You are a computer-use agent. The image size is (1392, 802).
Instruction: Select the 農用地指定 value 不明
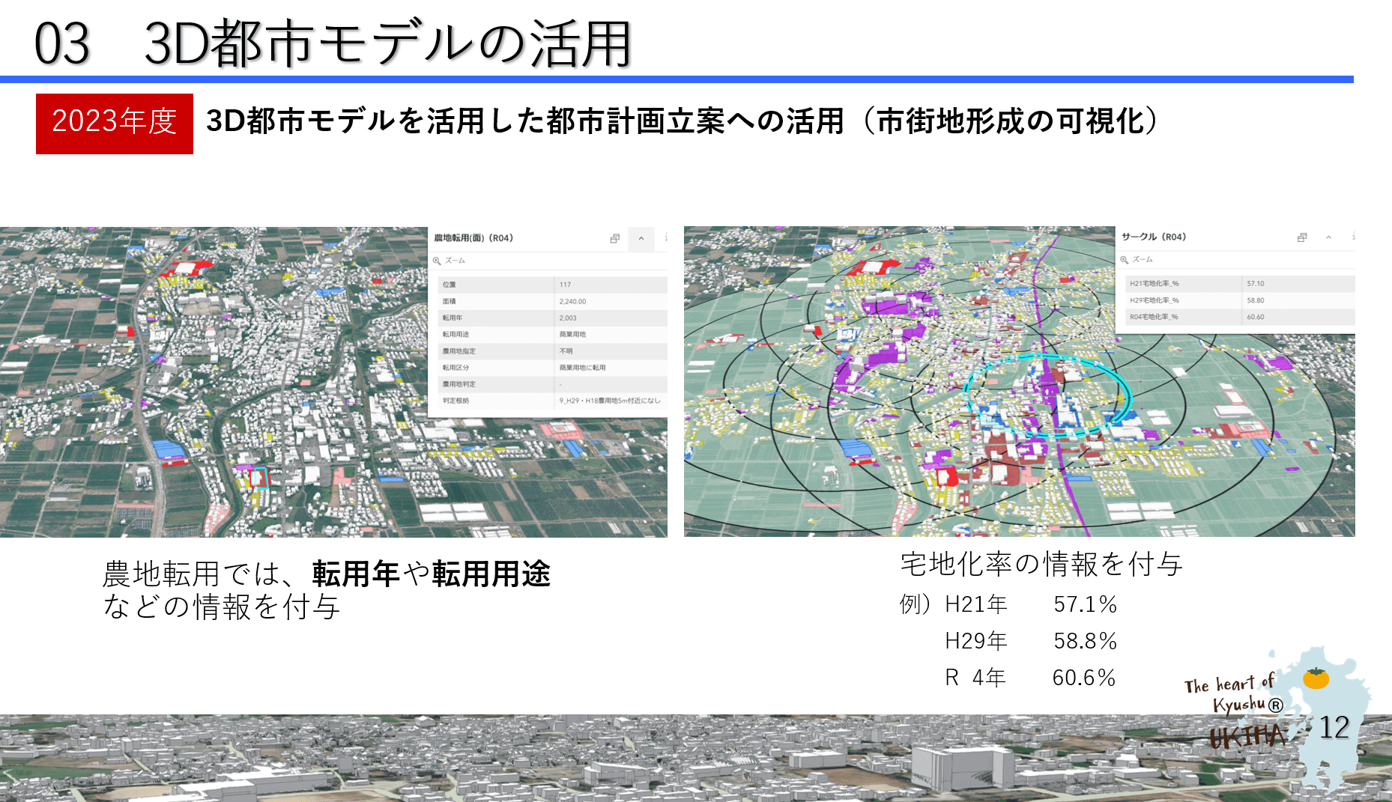566,350
